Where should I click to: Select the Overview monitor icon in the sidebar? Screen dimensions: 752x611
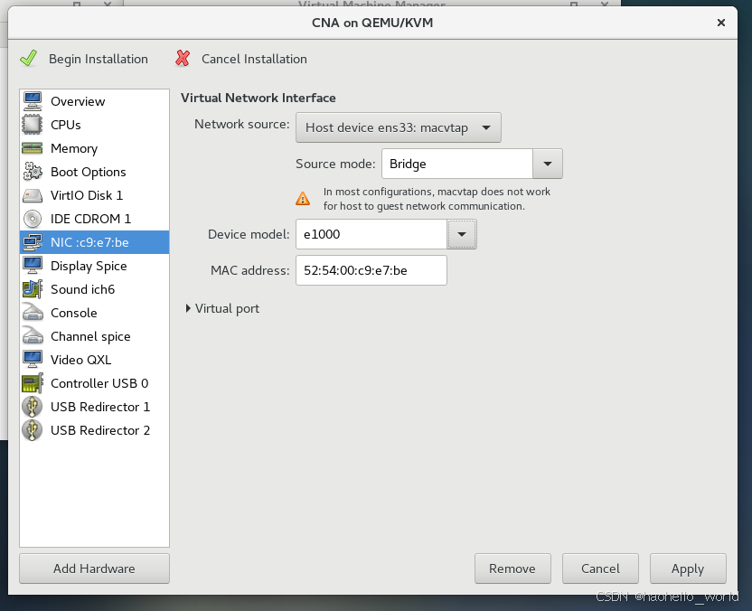[33, 101]
